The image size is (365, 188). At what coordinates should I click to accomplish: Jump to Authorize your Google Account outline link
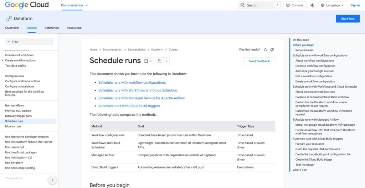tap(315, 71)
